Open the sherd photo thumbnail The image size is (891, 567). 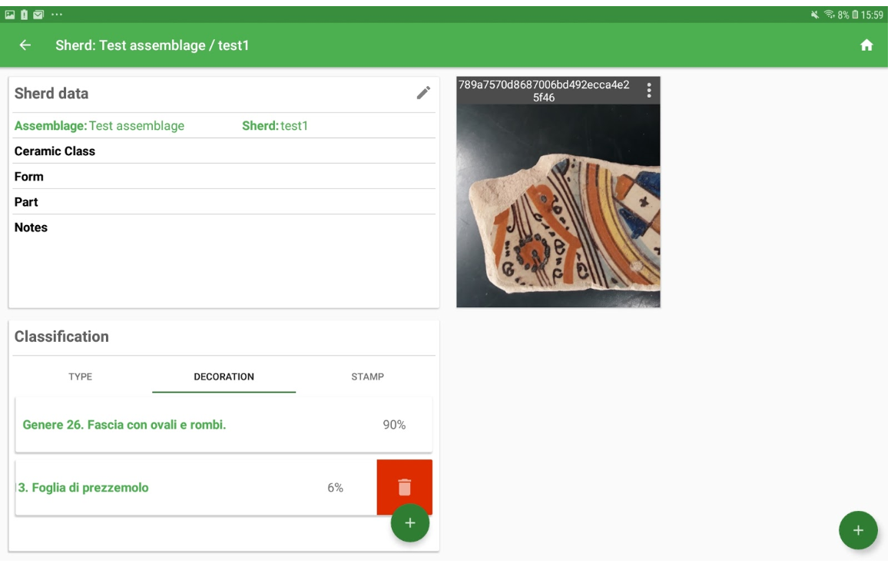click(x=558, y=205)
